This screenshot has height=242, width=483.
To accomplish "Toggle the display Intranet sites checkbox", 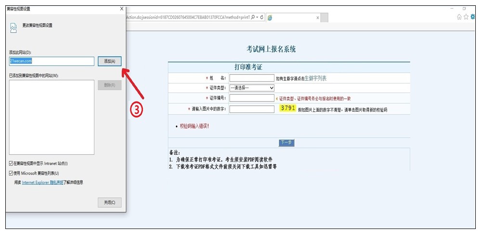I will (12, 164).
